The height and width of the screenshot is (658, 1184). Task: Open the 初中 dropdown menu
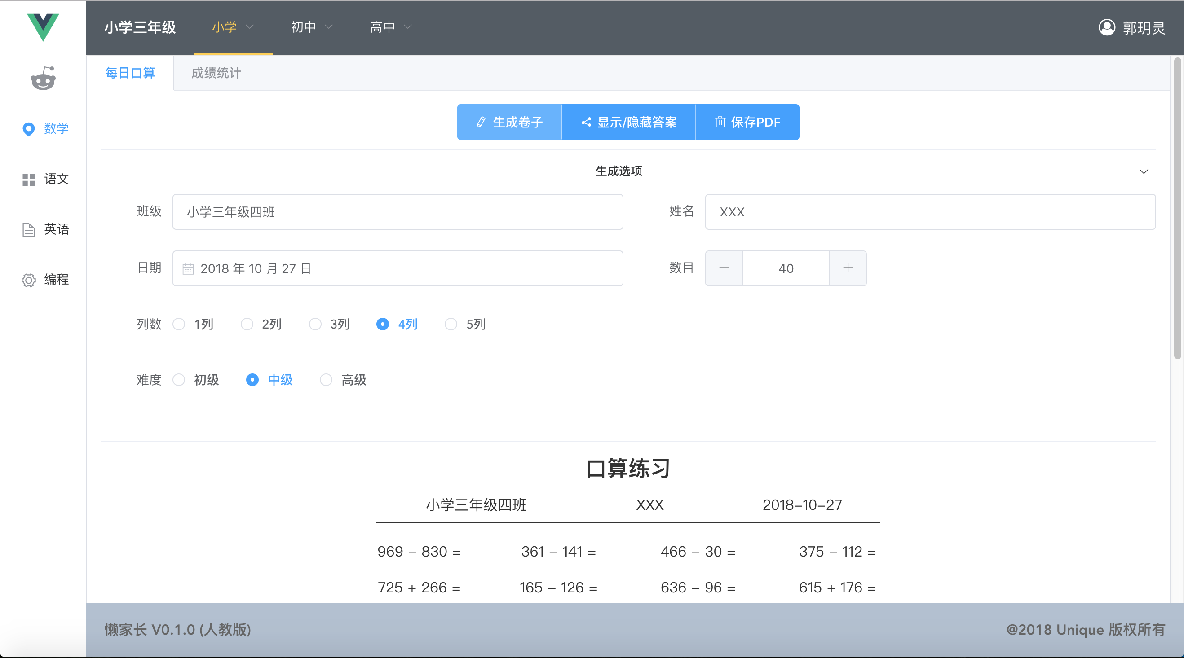pyautogui.click(x=312, y=27)
